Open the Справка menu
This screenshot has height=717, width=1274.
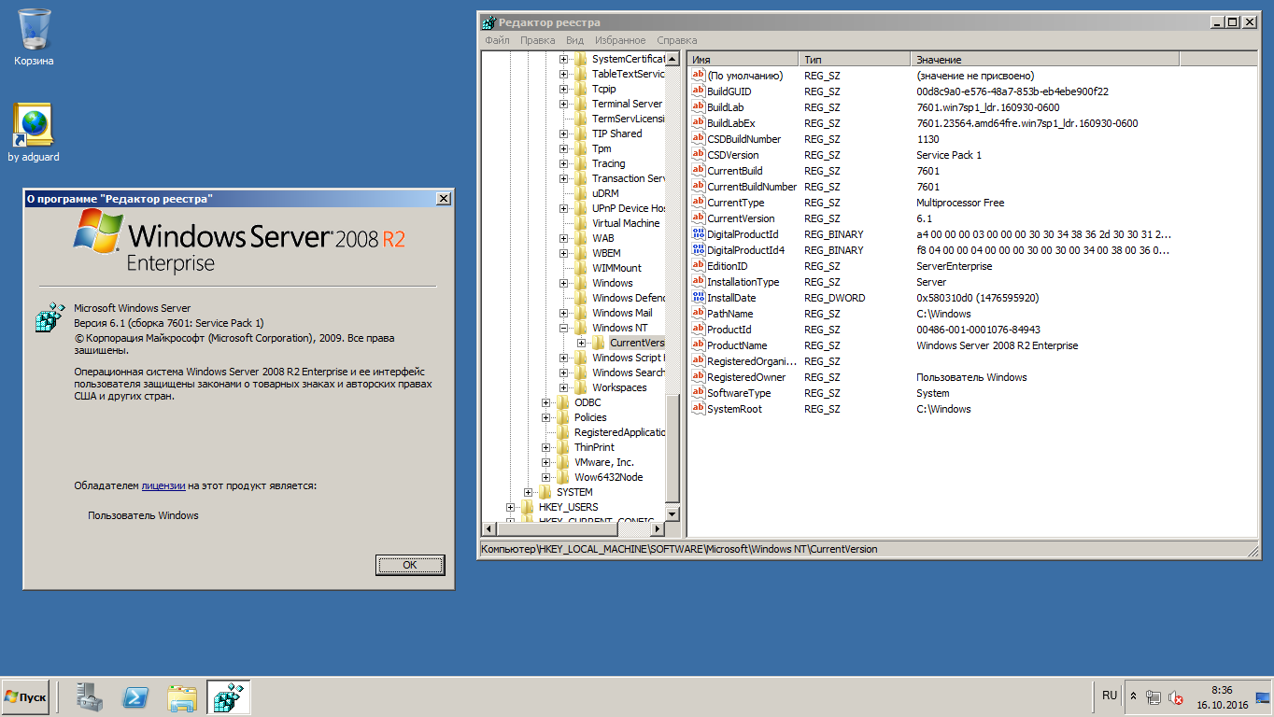pyautogui.click(x=677, y=40)
